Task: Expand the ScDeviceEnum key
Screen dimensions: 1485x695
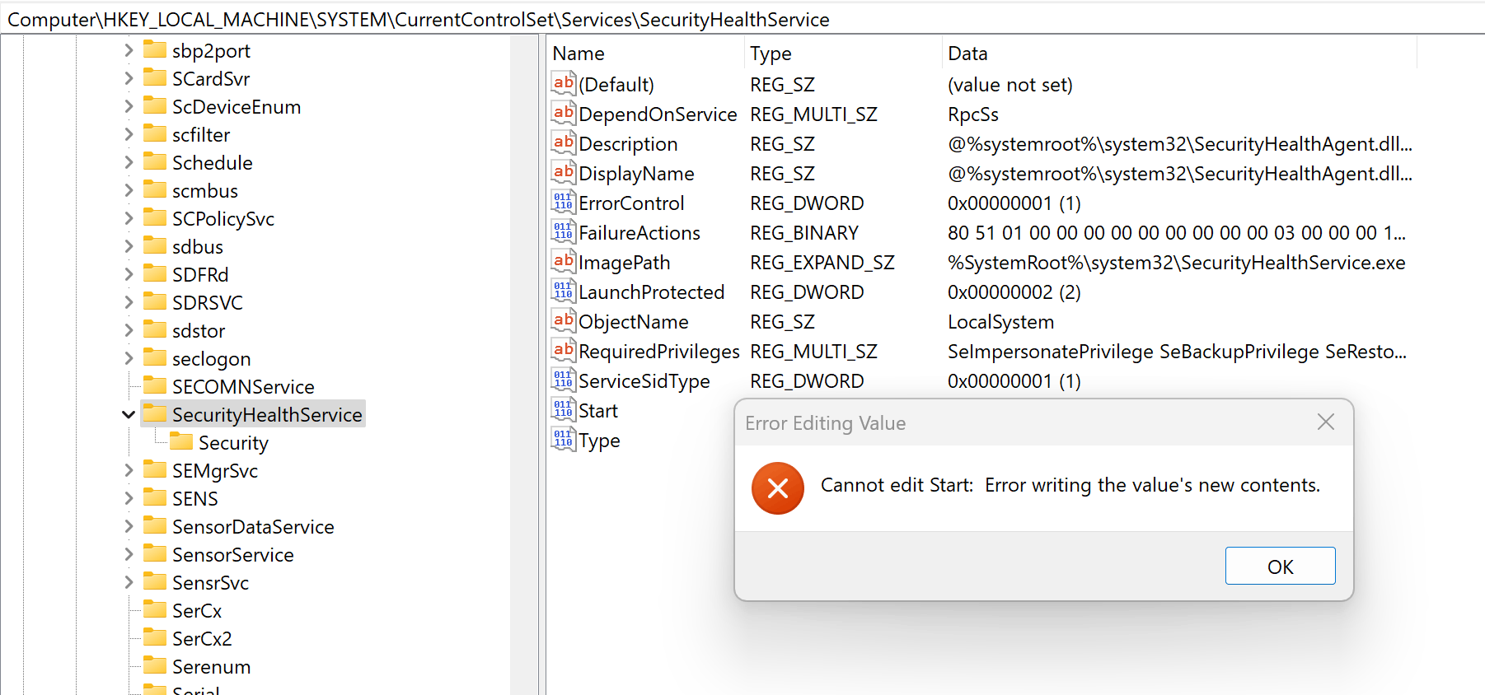Action: click(129, 106)
